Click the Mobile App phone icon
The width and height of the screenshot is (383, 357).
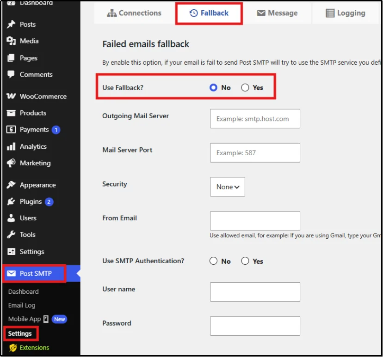[46, 319]
